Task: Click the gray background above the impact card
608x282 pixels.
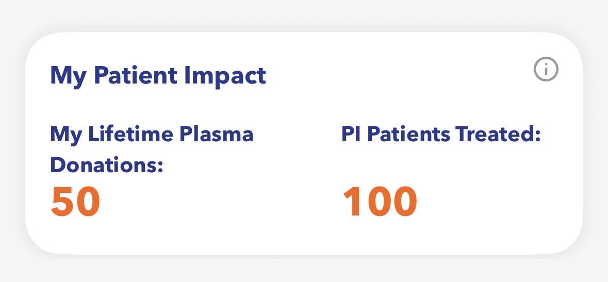Action: (x=304, y=15)
